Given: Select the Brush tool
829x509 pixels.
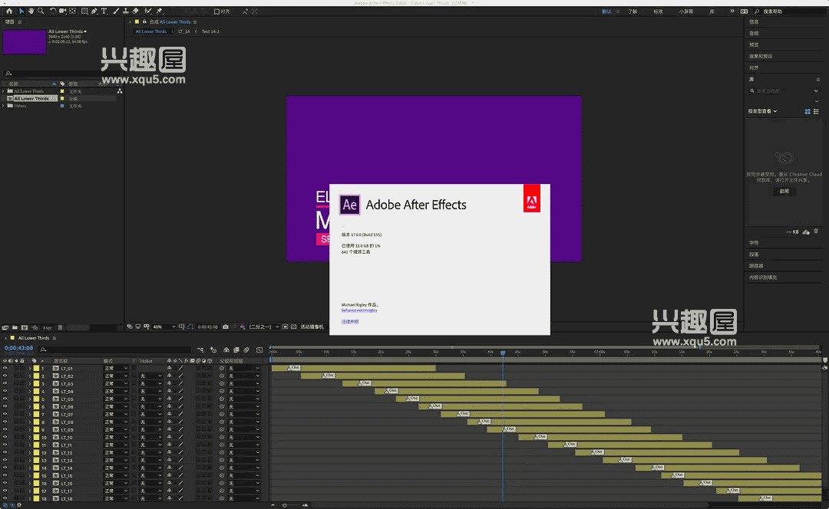Looking at the screenshot, I should tap(116, 11).
